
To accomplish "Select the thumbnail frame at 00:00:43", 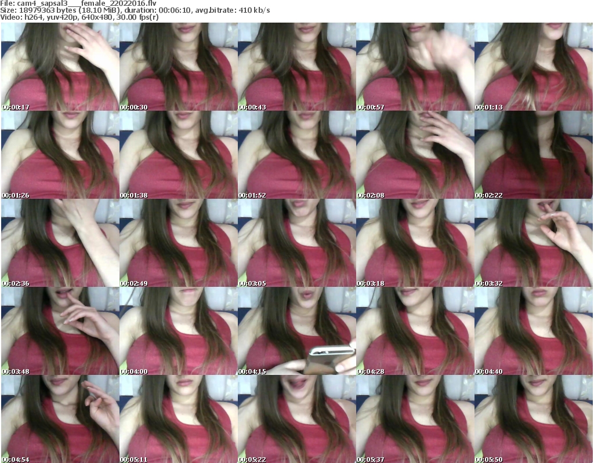I will point(296,67).
